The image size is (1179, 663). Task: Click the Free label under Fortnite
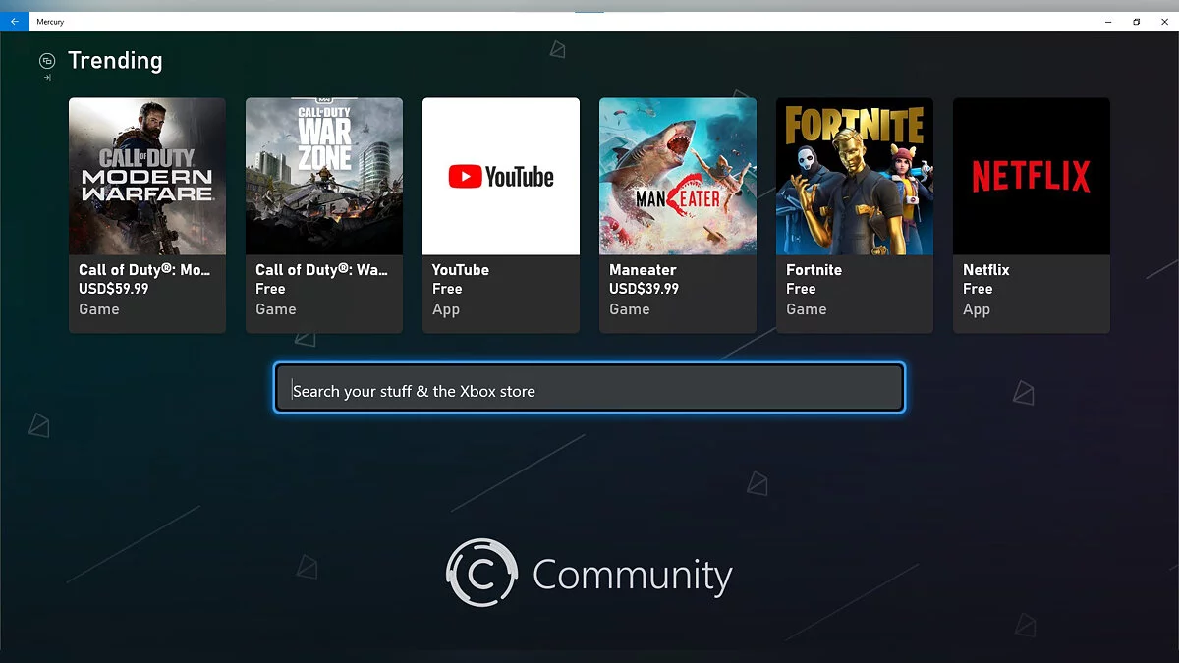coord(801,289)
